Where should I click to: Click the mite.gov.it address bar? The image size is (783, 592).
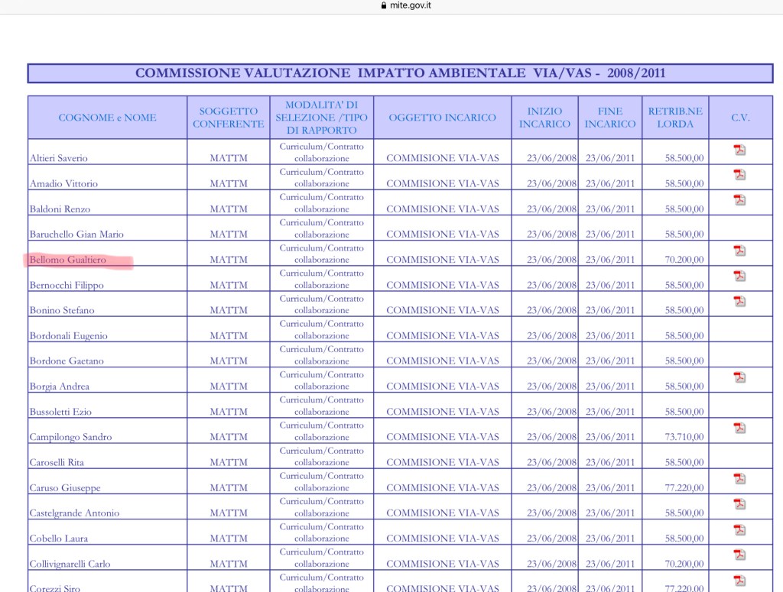click(411, 5)
